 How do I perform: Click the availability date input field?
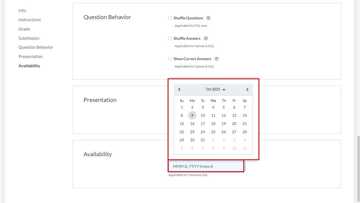click(x=207, y=166)
